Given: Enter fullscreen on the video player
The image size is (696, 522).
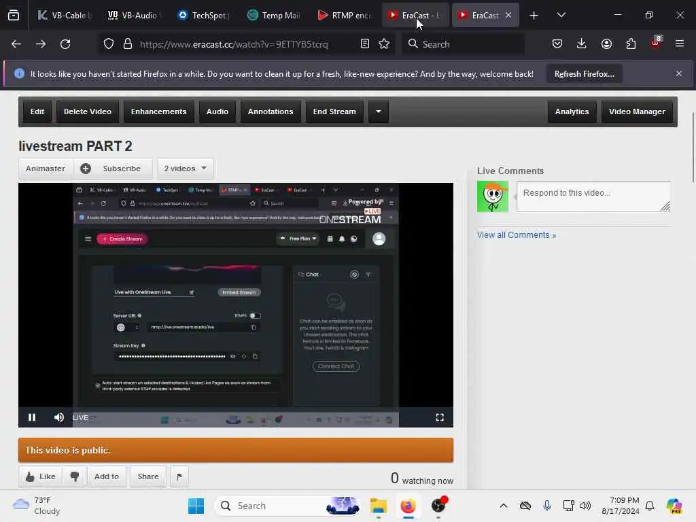Looking at the screenshot, I should pos(440,417).
